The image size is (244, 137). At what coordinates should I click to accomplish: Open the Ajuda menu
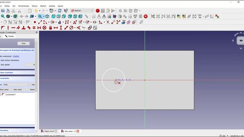[x=60, y=6]
